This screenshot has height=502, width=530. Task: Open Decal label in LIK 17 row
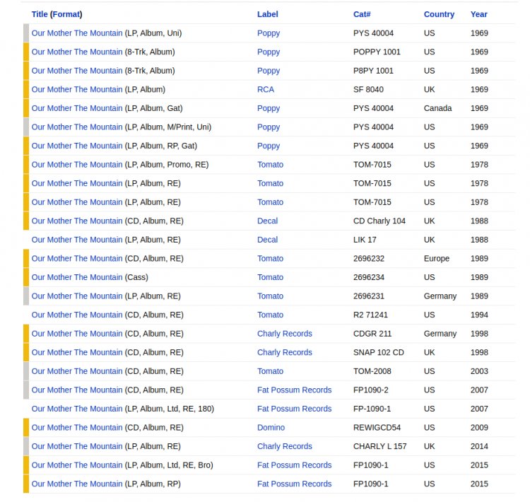[267, 240]
